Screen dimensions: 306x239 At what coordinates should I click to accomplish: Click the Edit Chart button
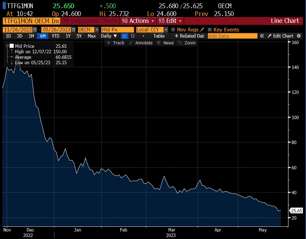[280, 36]
